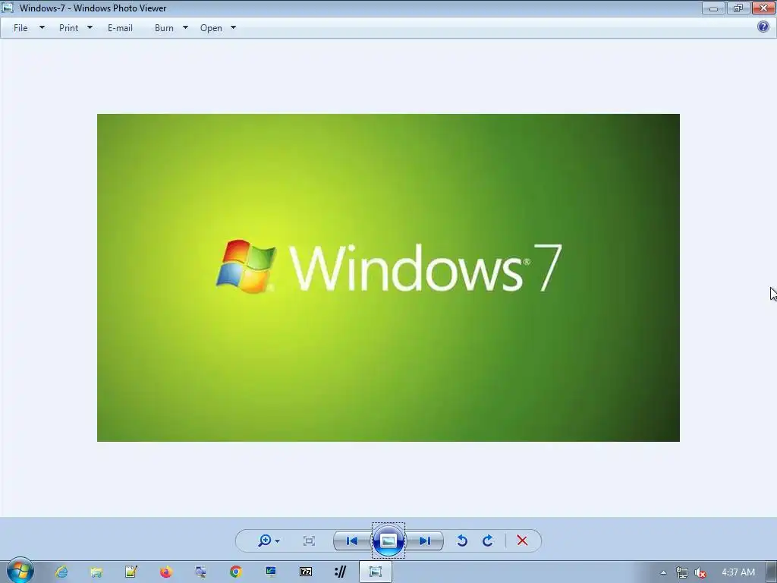Open the Notepad++ taskbar icon

[x=131, y=572]
